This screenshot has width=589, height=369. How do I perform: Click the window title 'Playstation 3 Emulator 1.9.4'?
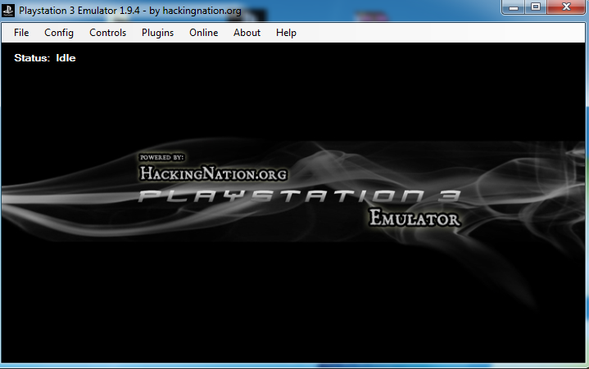79,11
